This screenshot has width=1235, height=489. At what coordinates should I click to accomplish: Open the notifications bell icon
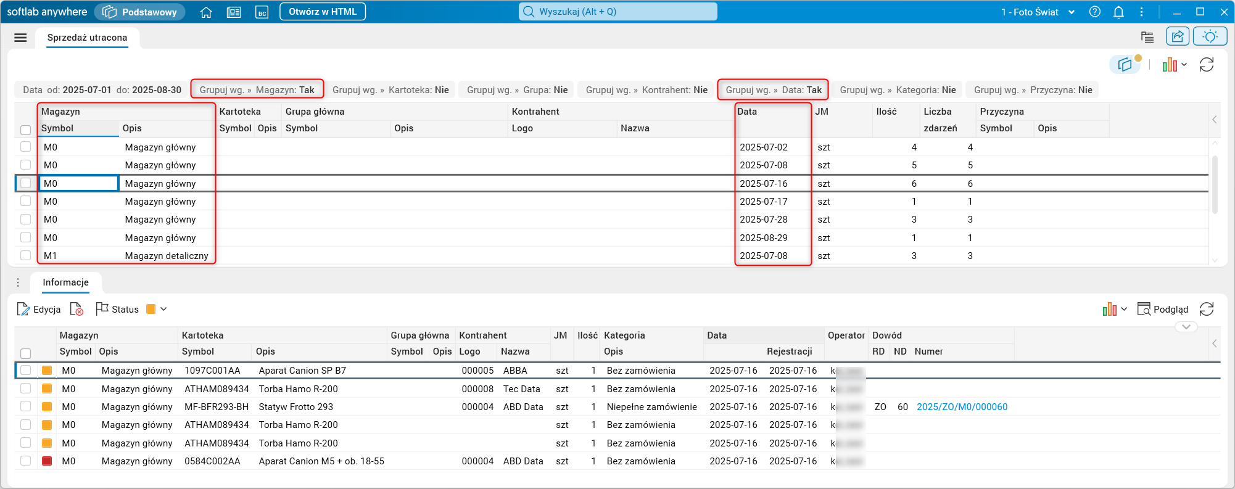[1118, 12]
